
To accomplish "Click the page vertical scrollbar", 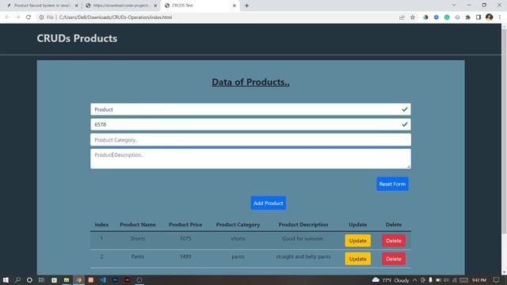I will pos(504,131).
